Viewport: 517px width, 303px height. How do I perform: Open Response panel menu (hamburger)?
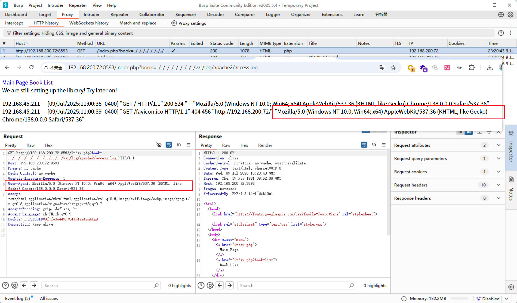pyautogui.click(x=384, y=145)
